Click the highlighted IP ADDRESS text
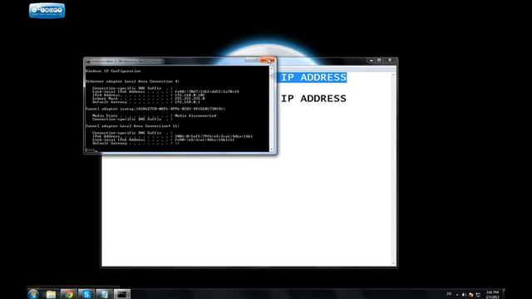This screenshot has height=299, width=532. (313, 77)
